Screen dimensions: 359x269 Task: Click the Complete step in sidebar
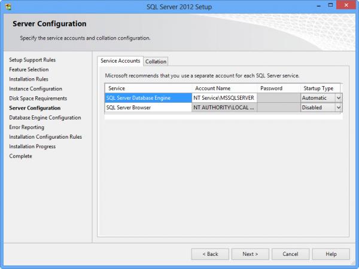[x=20, y=156]
